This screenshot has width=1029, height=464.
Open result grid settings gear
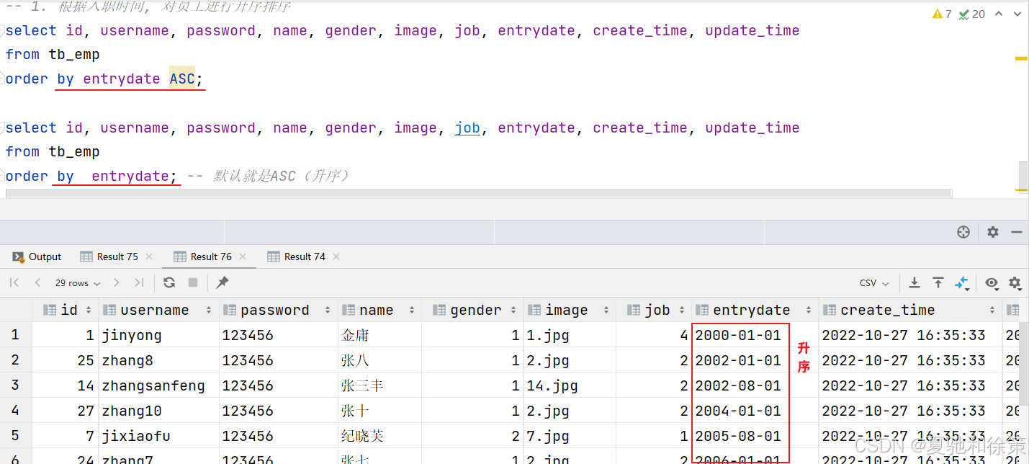tap(1015, 283)
